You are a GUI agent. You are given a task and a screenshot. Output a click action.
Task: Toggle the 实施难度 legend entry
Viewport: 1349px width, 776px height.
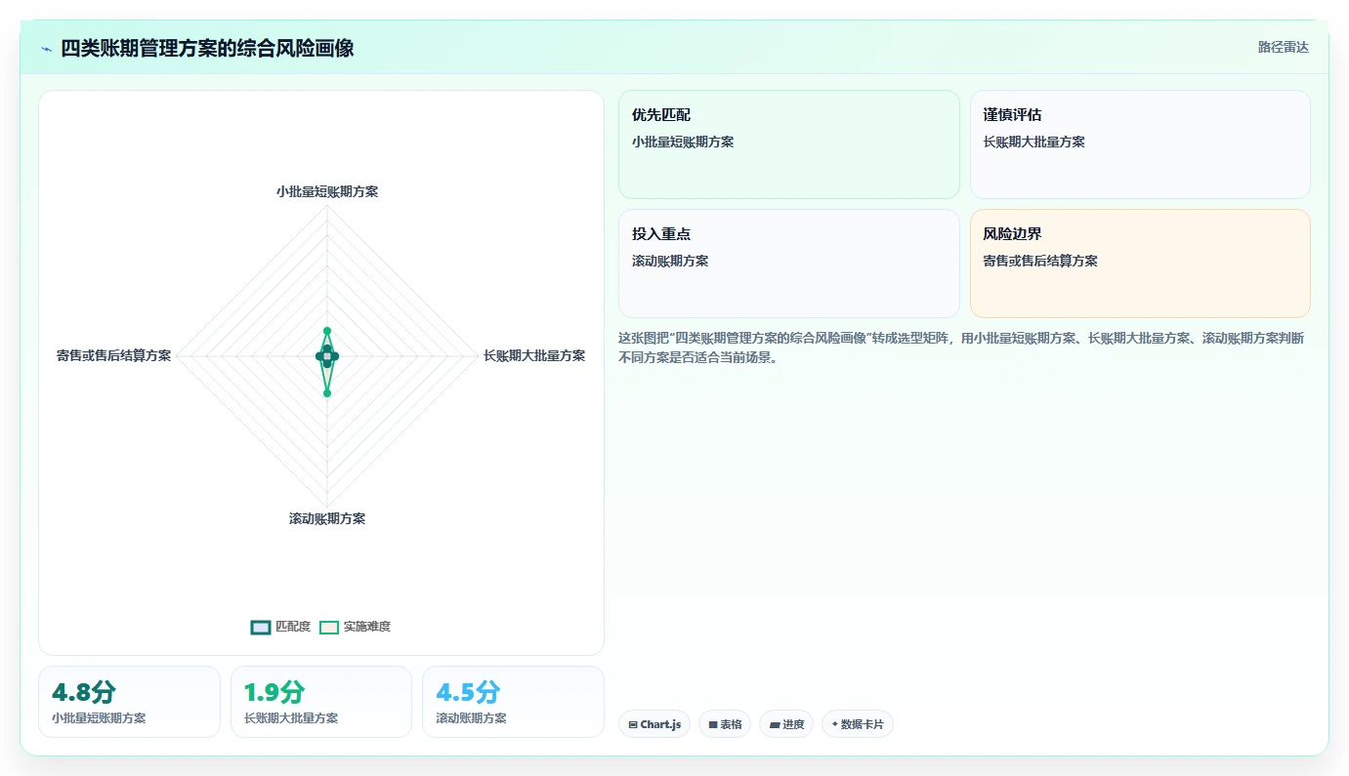point(355,627)
